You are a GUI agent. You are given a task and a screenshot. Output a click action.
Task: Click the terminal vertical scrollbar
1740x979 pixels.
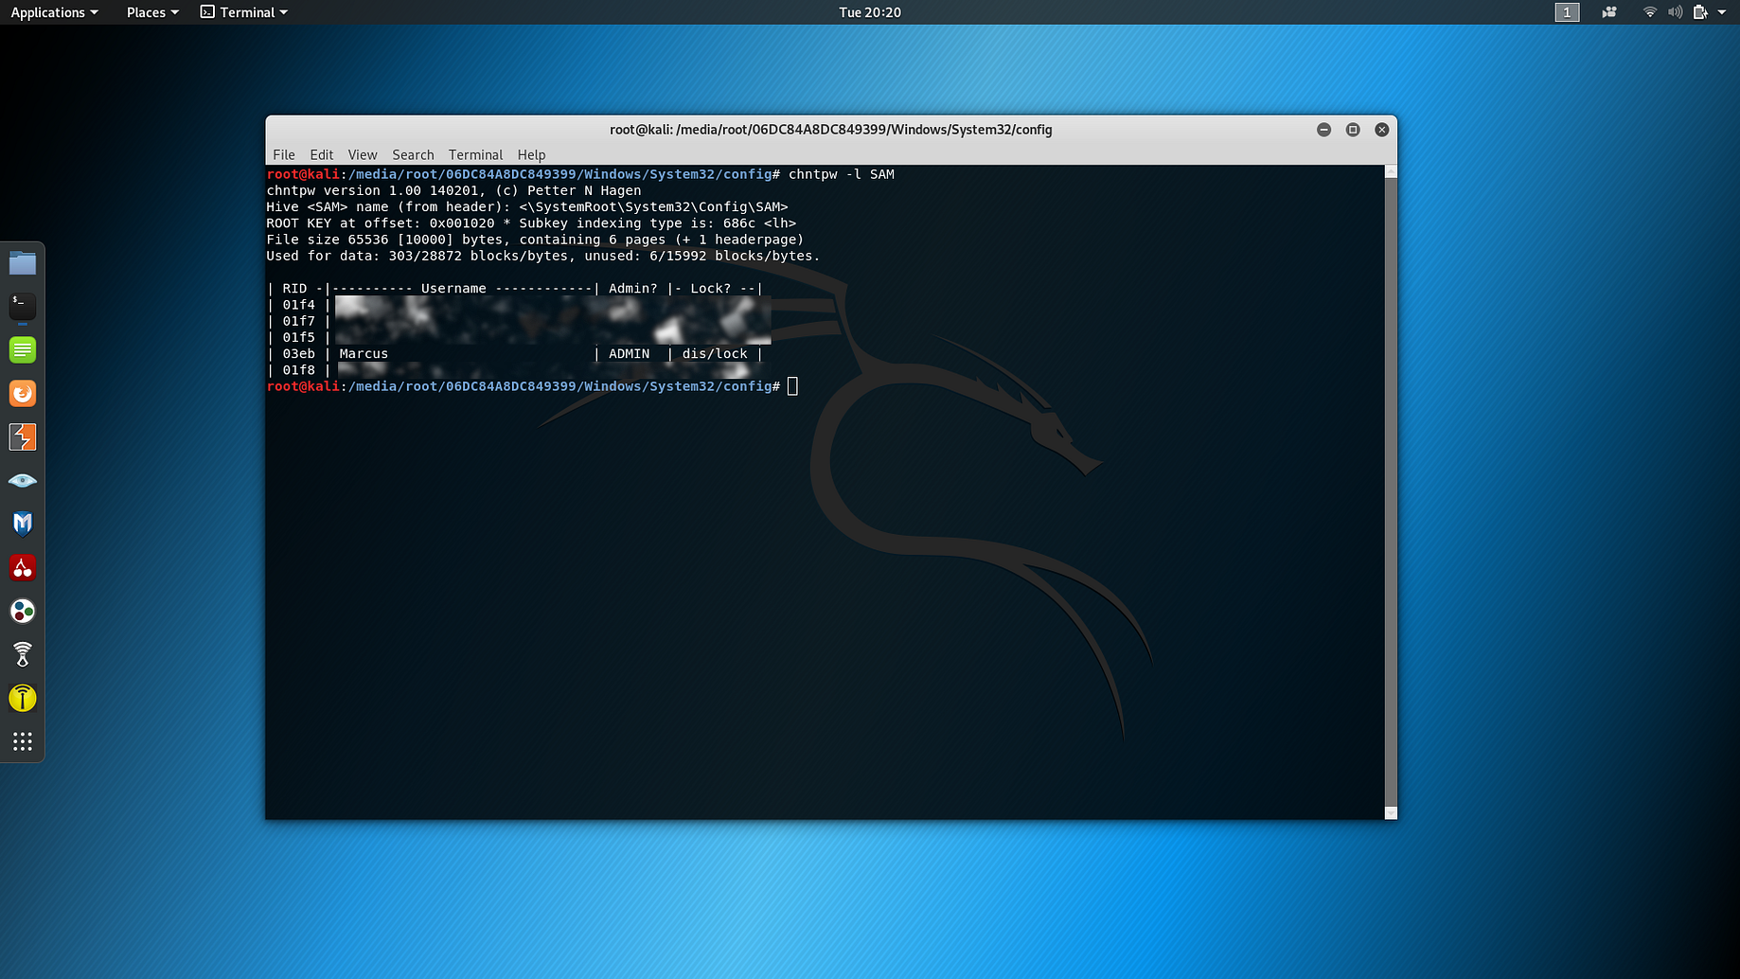pyautogui.click(x=1391, y=491)
